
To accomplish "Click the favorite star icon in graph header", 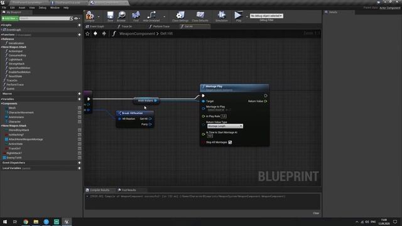I will point(87,33).
